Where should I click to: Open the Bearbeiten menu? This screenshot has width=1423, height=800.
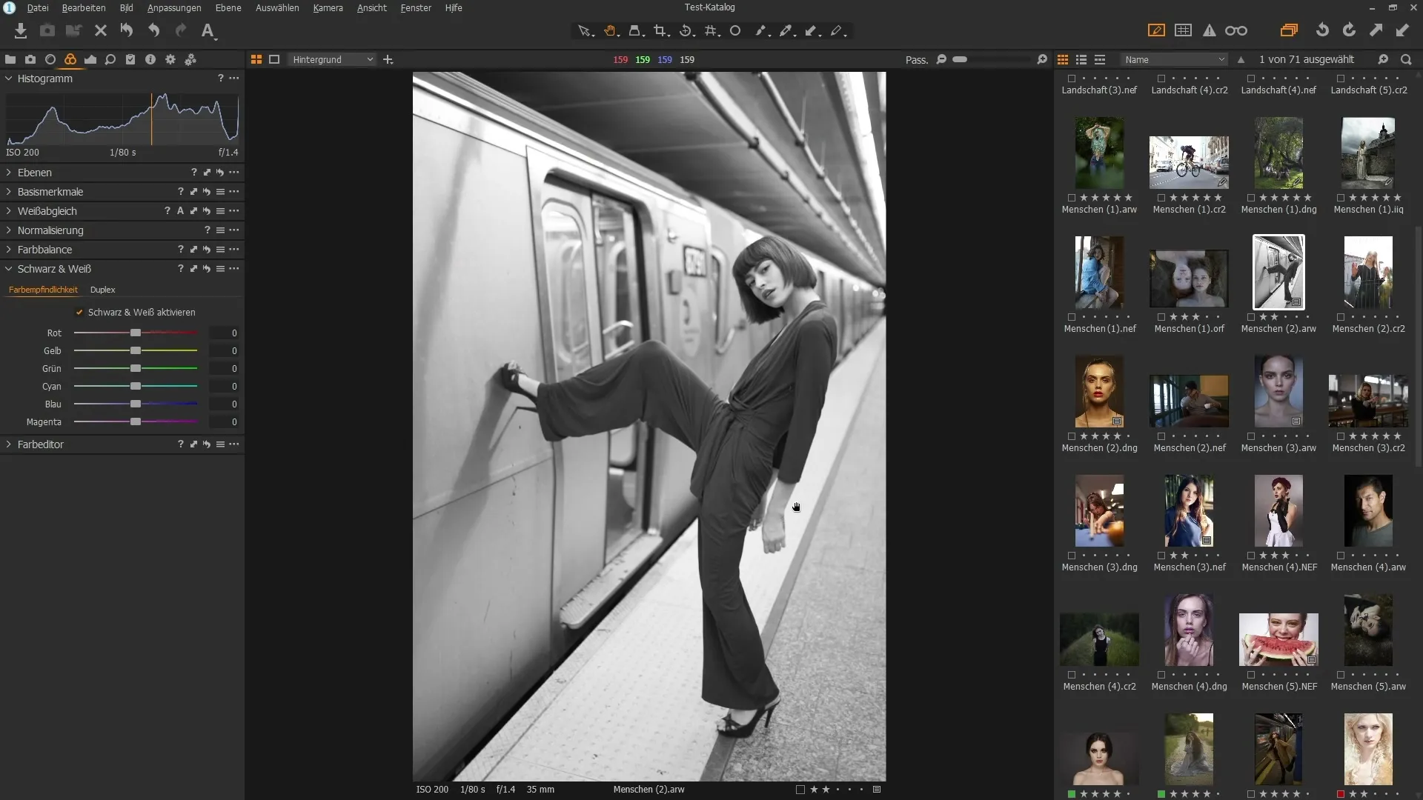tap(84, 7)
